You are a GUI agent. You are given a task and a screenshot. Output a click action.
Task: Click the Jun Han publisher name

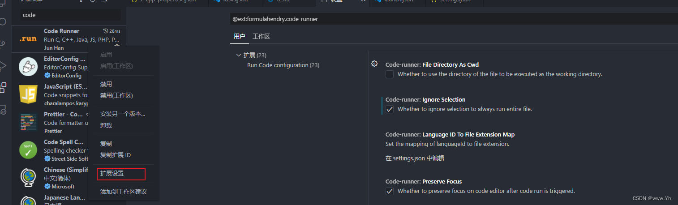54,48
